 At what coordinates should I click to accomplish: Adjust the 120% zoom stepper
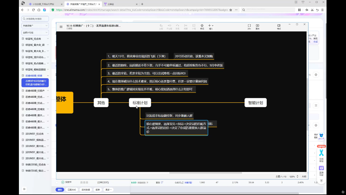click(297, 177)
